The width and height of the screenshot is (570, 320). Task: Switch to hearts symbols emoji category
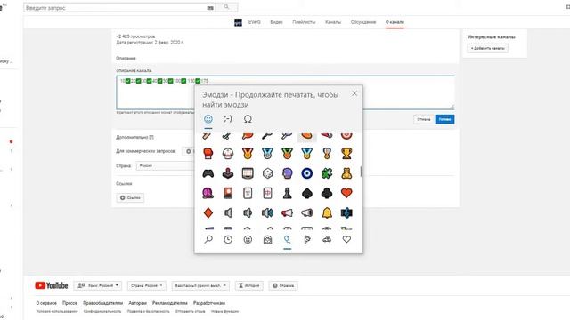pyautogui.click(x=346, y=239)
